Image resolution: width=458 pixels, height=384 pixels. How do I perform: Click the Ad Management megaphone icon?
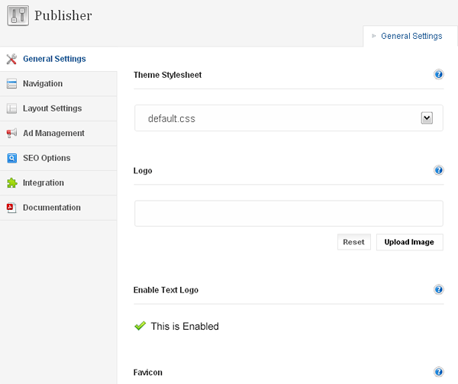coord(11,134)
